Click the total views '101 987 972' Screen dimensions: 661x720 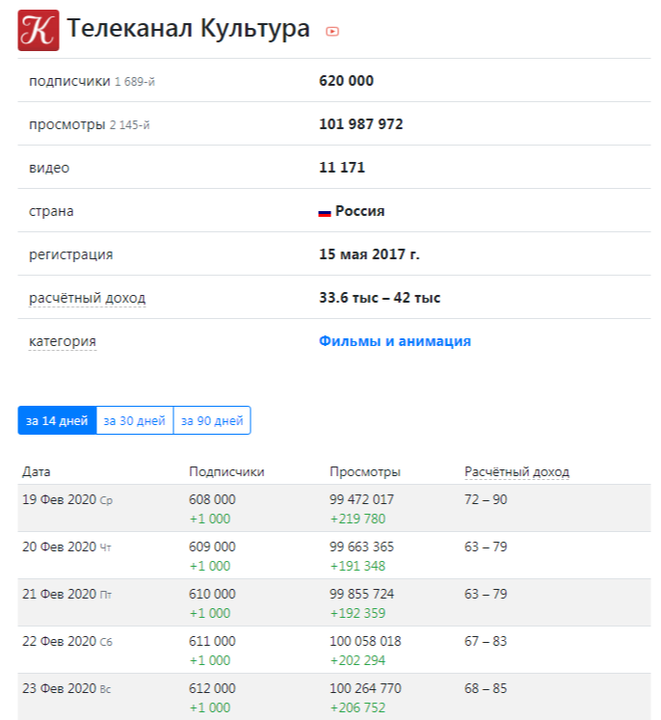(x=360, y=124)
